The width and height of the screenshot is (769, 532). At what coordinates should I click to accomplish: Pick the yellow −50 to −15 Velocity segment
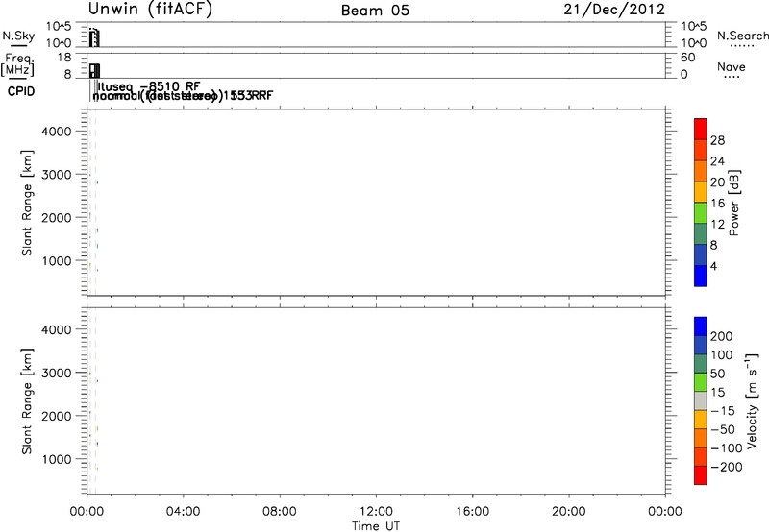[701, 420]
